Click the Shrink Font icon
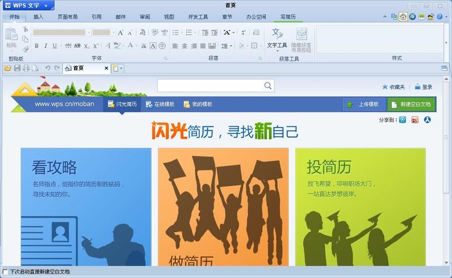 pos(130,33)
